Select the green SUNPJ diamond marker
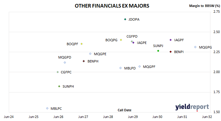 (158, 51)
